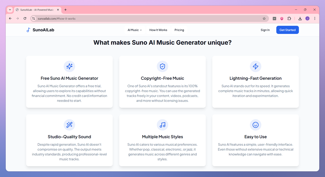Open the Extensions puzzle piece menu
Viewport: 325px width, 177px height.
click(x=289, y=19)
